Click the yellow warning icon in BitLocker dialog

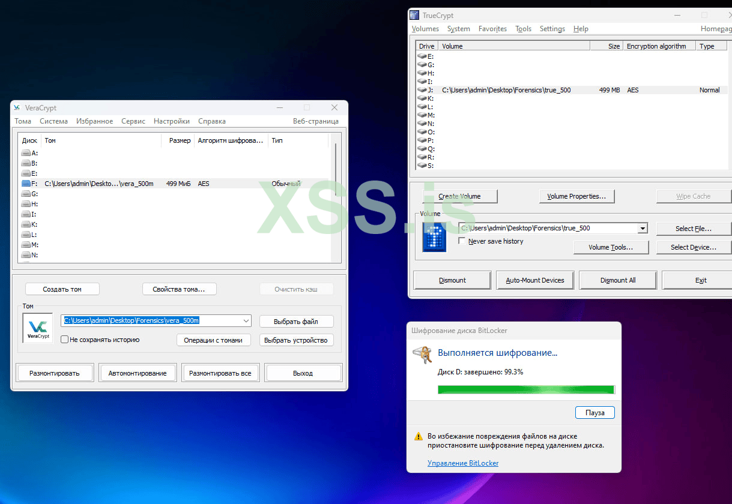(x=419, y=436)
